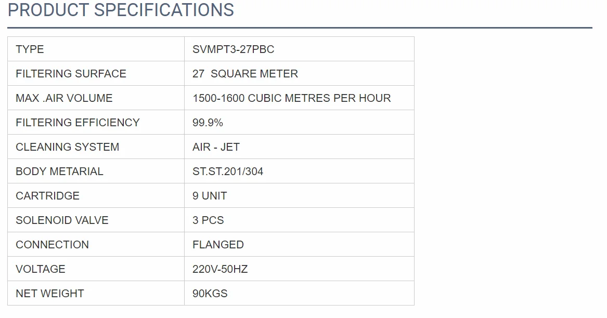This screenshot has width=607, height=318.
Task: Select the 1500-1600 CUBIC METRES PER HOUR value
Action: click(x=291, y=98)
